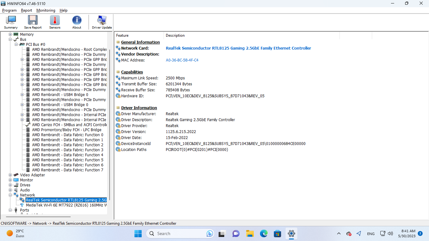
Task: Open the Report menu
Action: click(x=26, y=10)
